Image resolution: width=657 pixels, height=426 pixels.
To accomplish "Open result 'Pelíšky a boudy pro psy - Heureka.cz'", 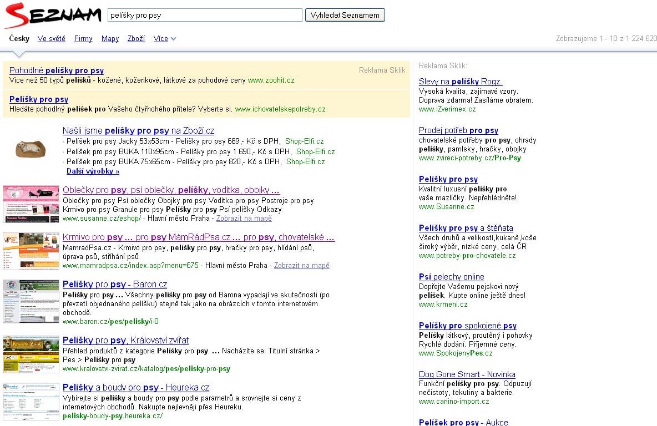I will click(136, 388).
